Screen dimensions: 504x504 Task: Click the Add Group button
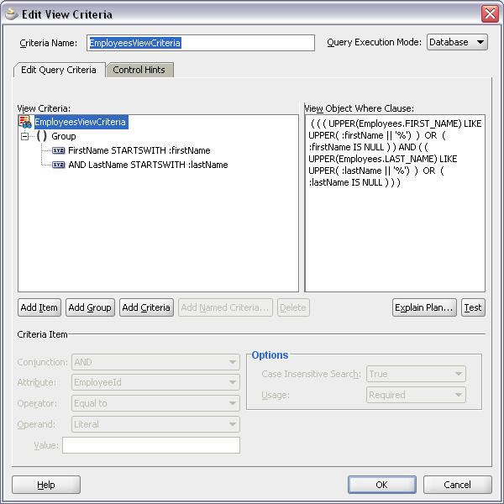[90, 307]
